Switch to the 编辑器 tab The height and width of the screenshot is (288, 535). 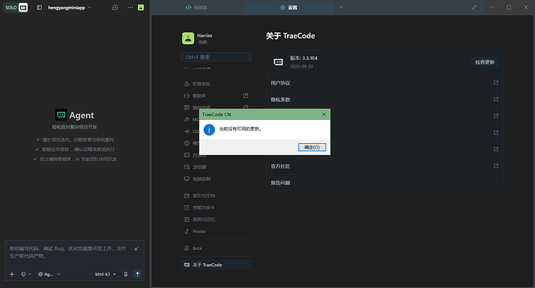(196, 8)
